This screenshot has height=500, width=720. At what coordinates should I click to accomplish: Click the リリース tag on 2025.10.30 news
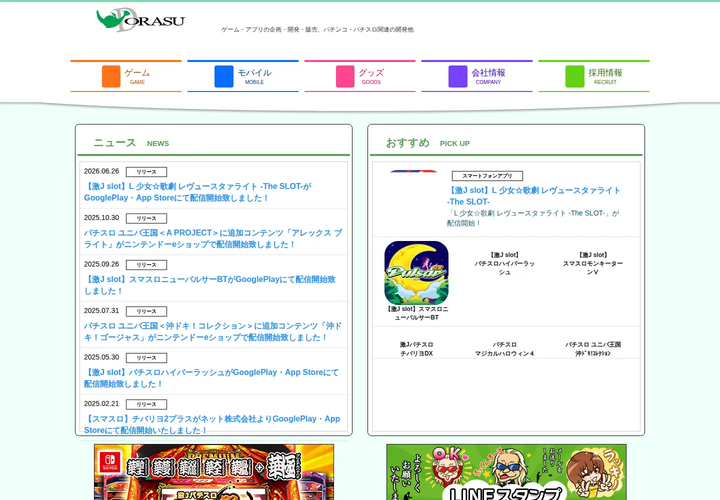click(x=146, y=218)
